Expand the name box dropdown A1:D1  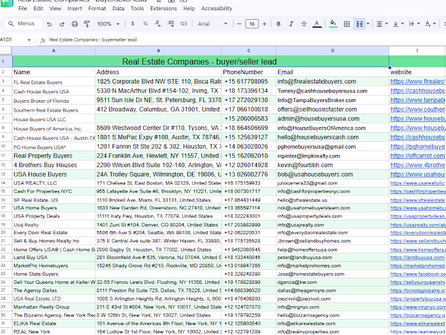click(x=29, y=40)
